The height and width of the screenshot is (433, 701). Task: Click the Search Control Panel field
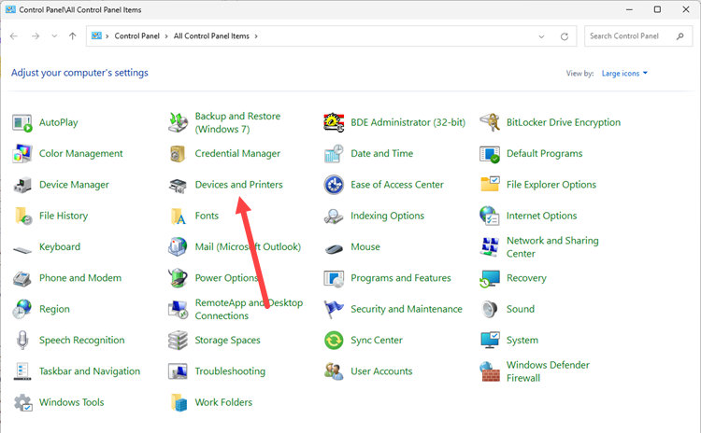coord(638,36)
